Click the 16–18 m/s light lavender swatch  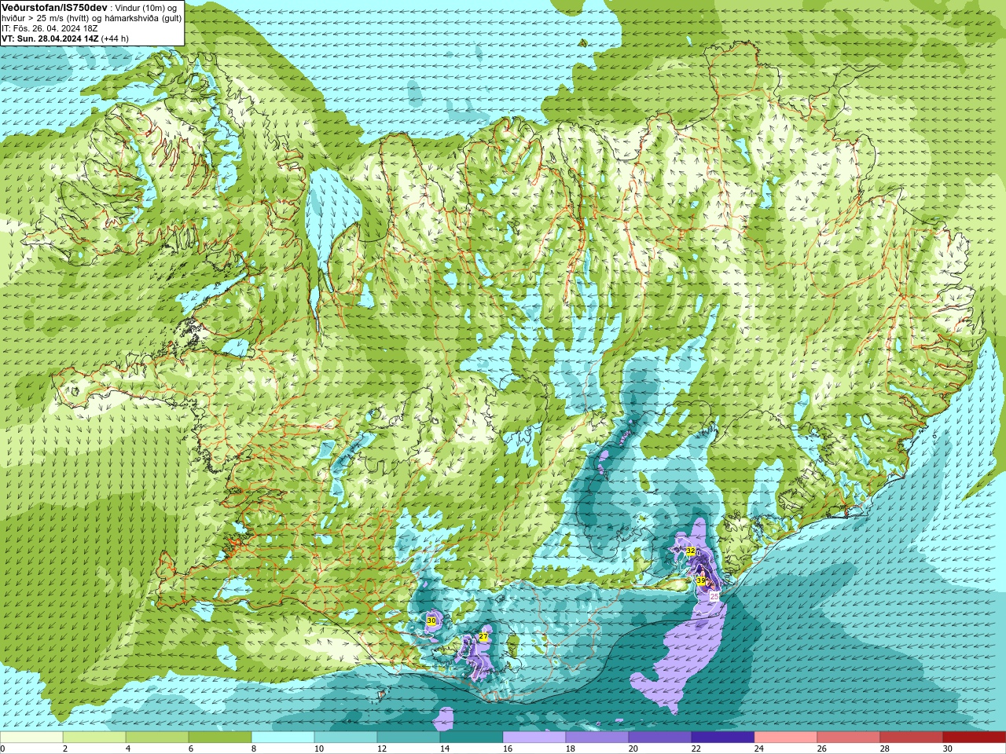pyautogui.click(x=534, y=738)
